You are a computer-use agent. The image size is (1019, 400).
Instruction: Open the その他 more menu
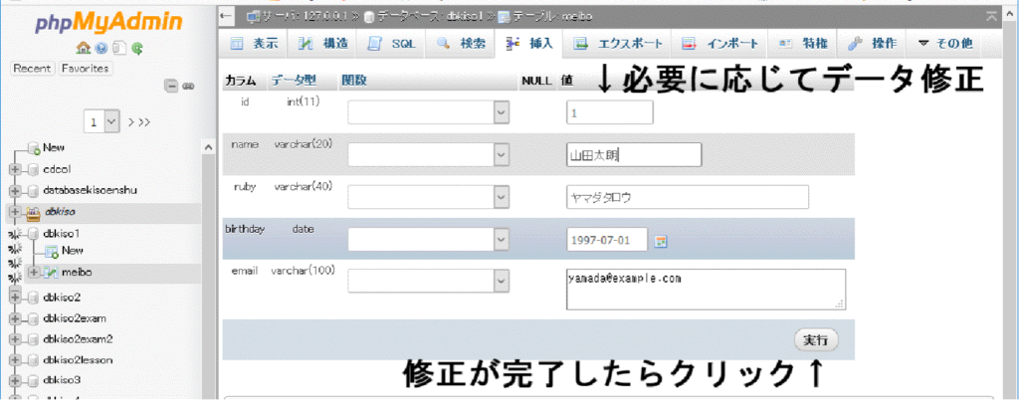point(944,44)
